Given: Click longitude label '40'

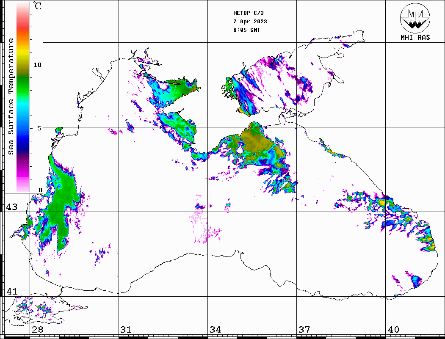Looking at the screenshot, I should tap(393, 329).
